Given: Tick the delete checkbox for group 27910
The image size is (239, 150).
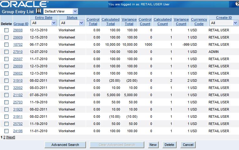Looking at the screenshot, I should 6,52.
